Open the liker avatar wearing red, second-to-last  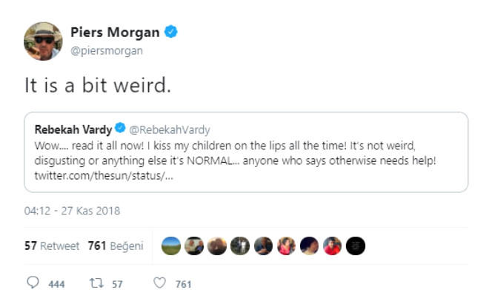click(333, 246)
